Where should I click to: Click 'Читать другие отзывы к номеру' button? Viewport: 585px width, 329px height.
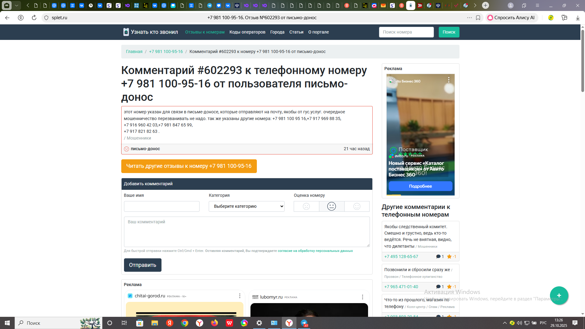(x=189, y=166)
